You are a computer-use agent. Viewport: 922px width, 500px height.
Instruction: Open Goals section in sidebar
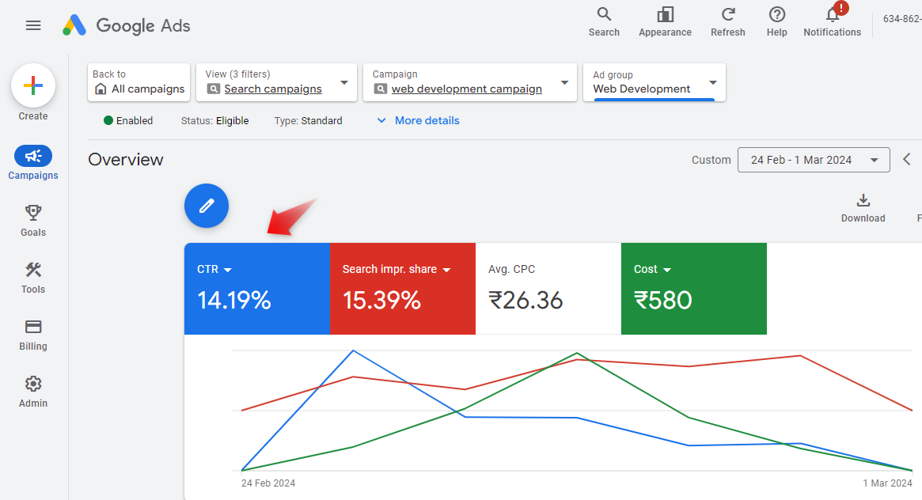coord(33,220)
